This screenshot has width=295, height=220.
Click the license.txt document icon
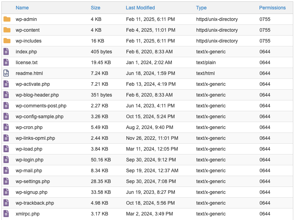coord(6,62)
